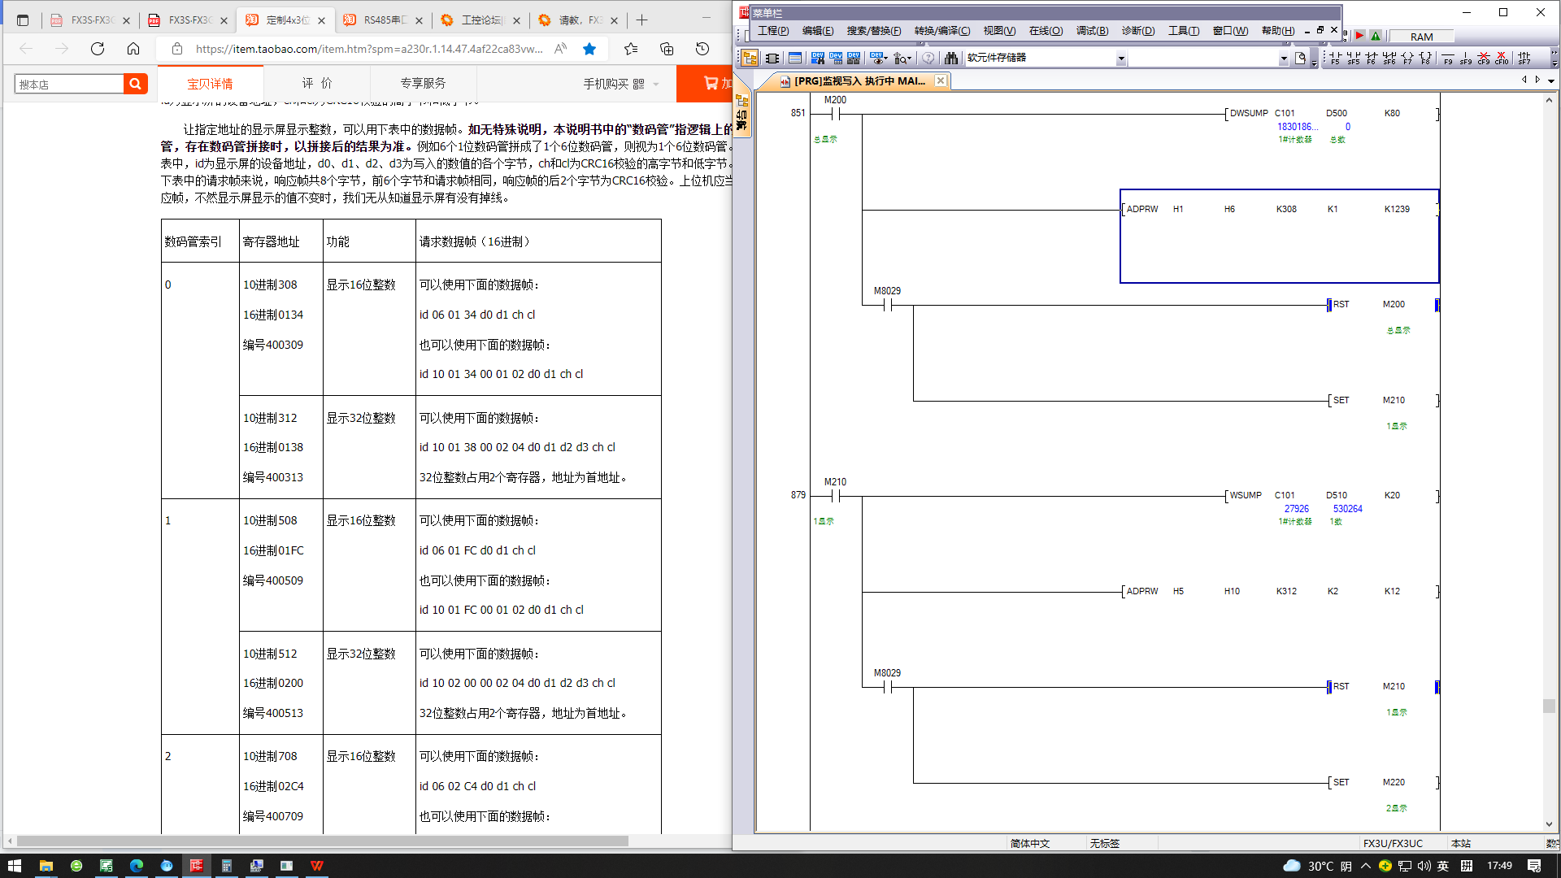Open the 手机购买 dropdown arrow
The height and width of the screenshot is (878, 1561).
pos(656,84)
